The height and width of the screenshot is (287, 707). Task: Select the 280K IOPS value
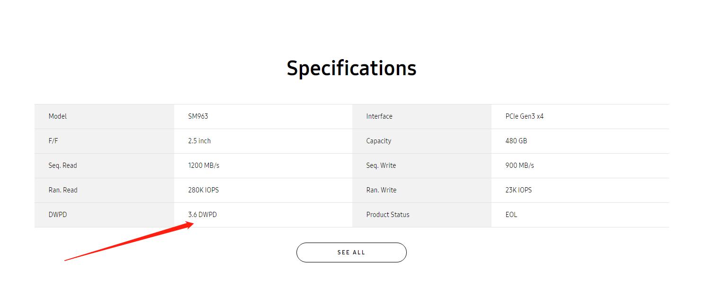(x=203, y=190)
